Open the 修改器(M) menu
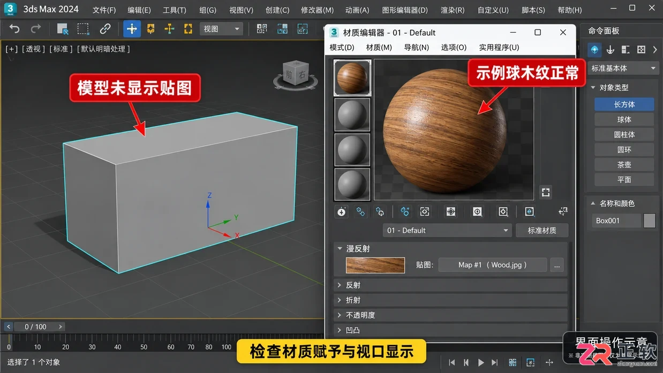663x373 pixels. [x=317, y=10]
